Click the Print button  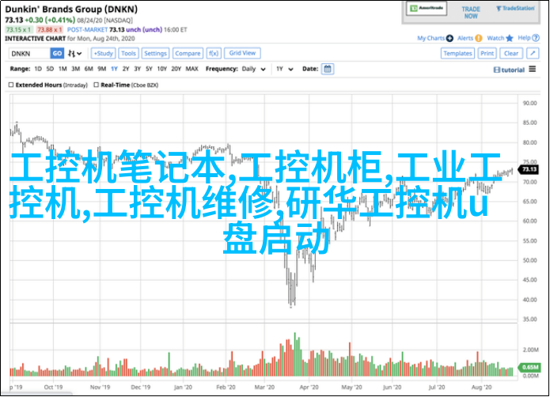tap(487, 53)
